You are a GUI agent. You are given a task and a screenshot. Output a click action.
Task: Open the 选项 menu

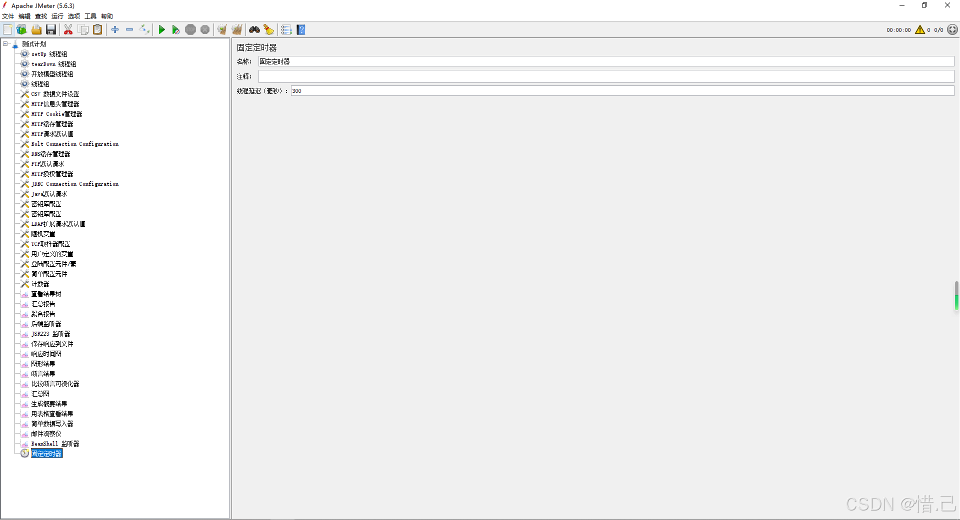point(74,16)
